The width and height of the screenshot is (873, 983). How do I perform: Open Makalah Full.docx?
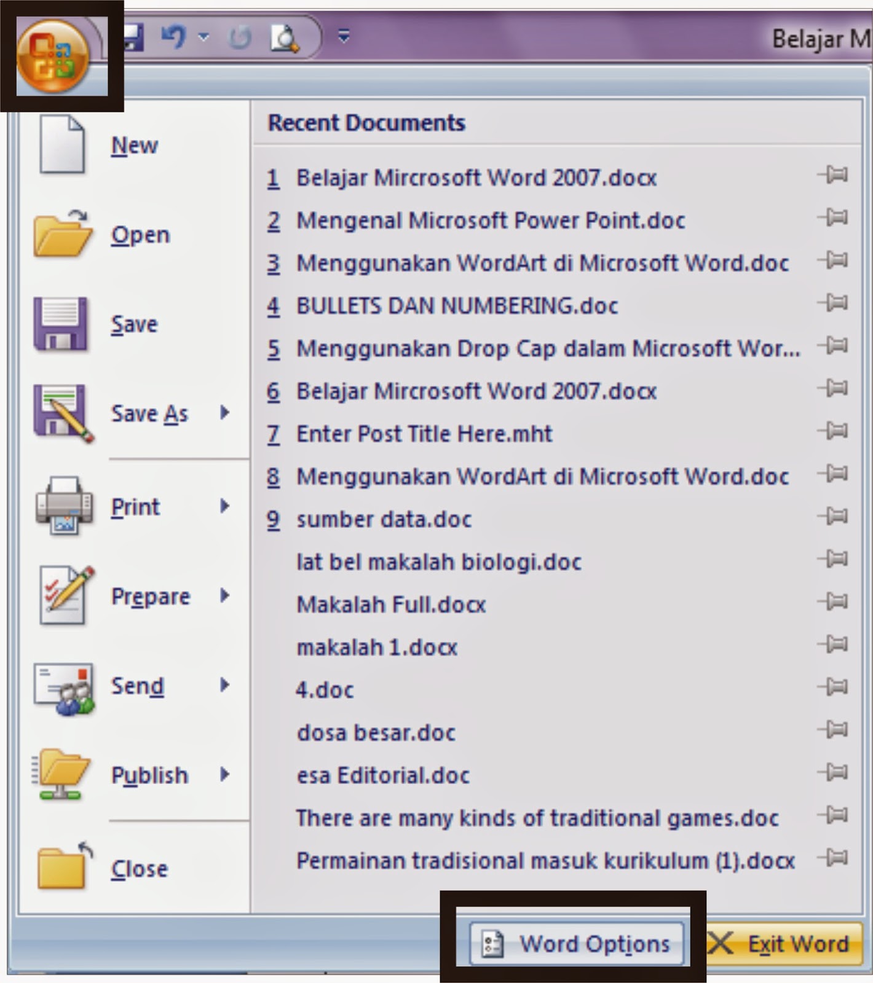click(x=391, y=605)
